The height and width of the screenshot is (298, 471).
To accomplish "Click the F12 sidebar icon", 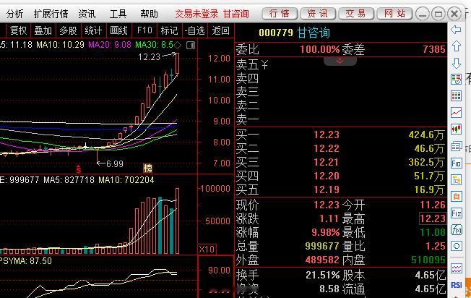I will coord(457,213).
